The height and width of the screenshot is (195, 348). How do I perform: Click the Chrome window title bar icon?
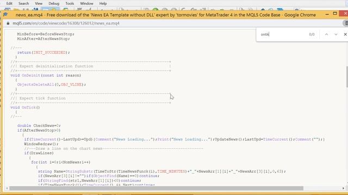(x=5, y=15)
